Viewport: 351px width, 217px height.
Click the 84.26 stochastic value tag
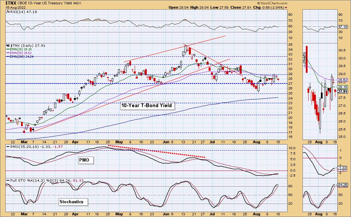[x=343, y=185]
